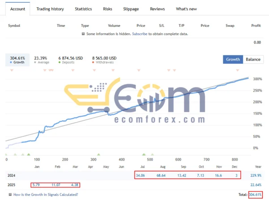Click the 2024 yearly total 229.9%
Image resolution: width=269 pixels, height=200 pixels.
(x=256, y=175)
